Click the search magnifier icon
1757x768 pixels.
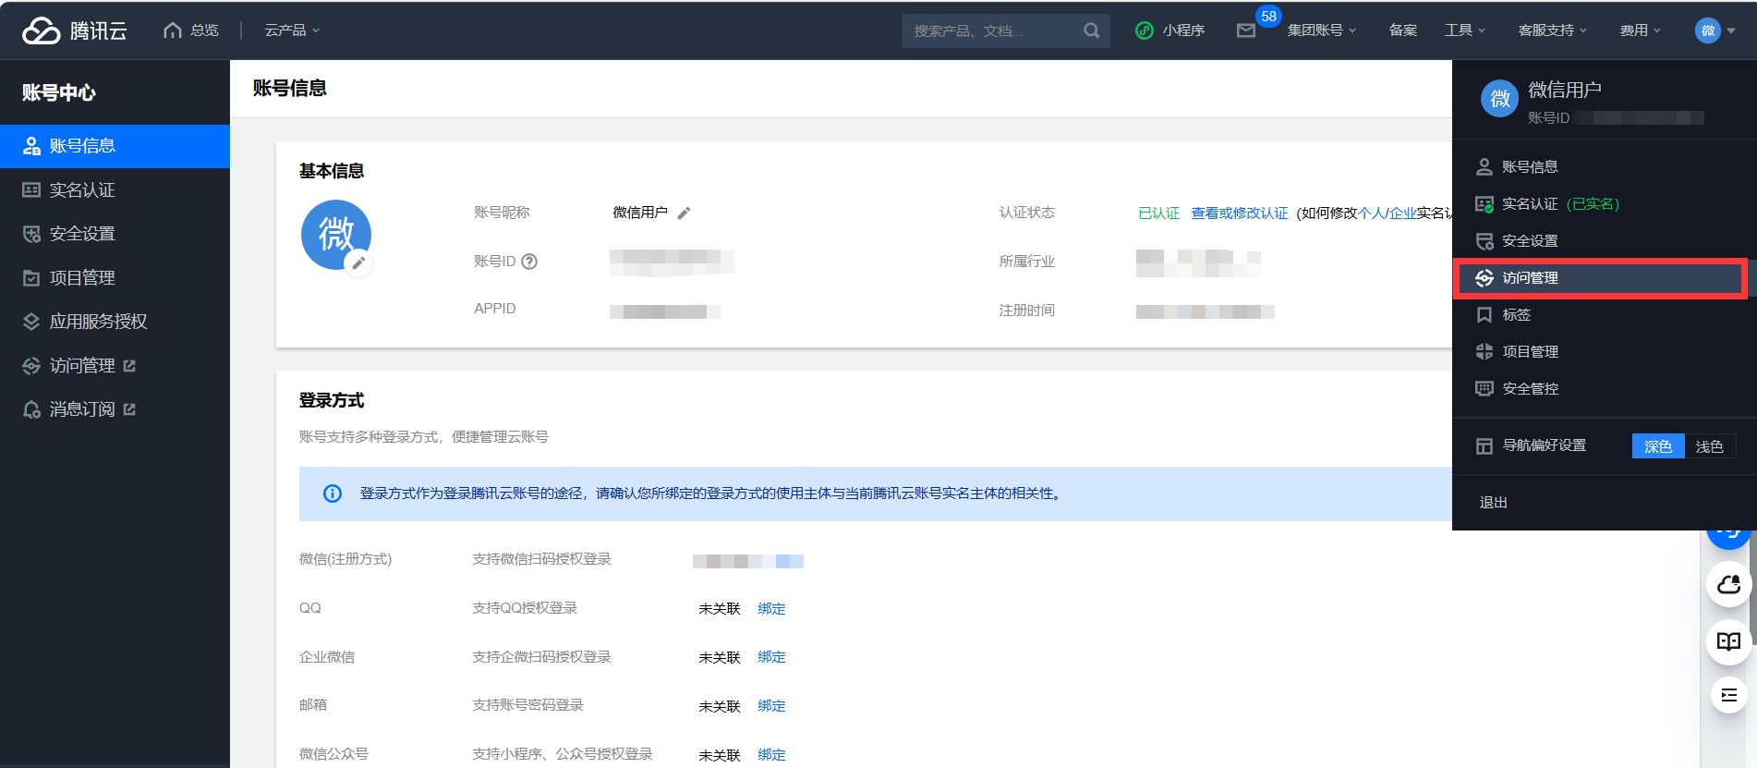(1091, 30)
